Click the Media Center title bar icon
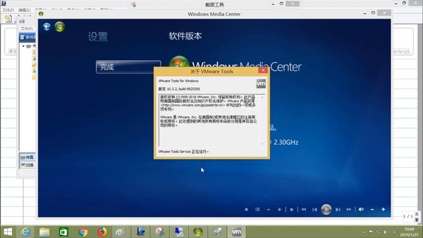Screen dimensions: 423x238 [x=41, y=14]
